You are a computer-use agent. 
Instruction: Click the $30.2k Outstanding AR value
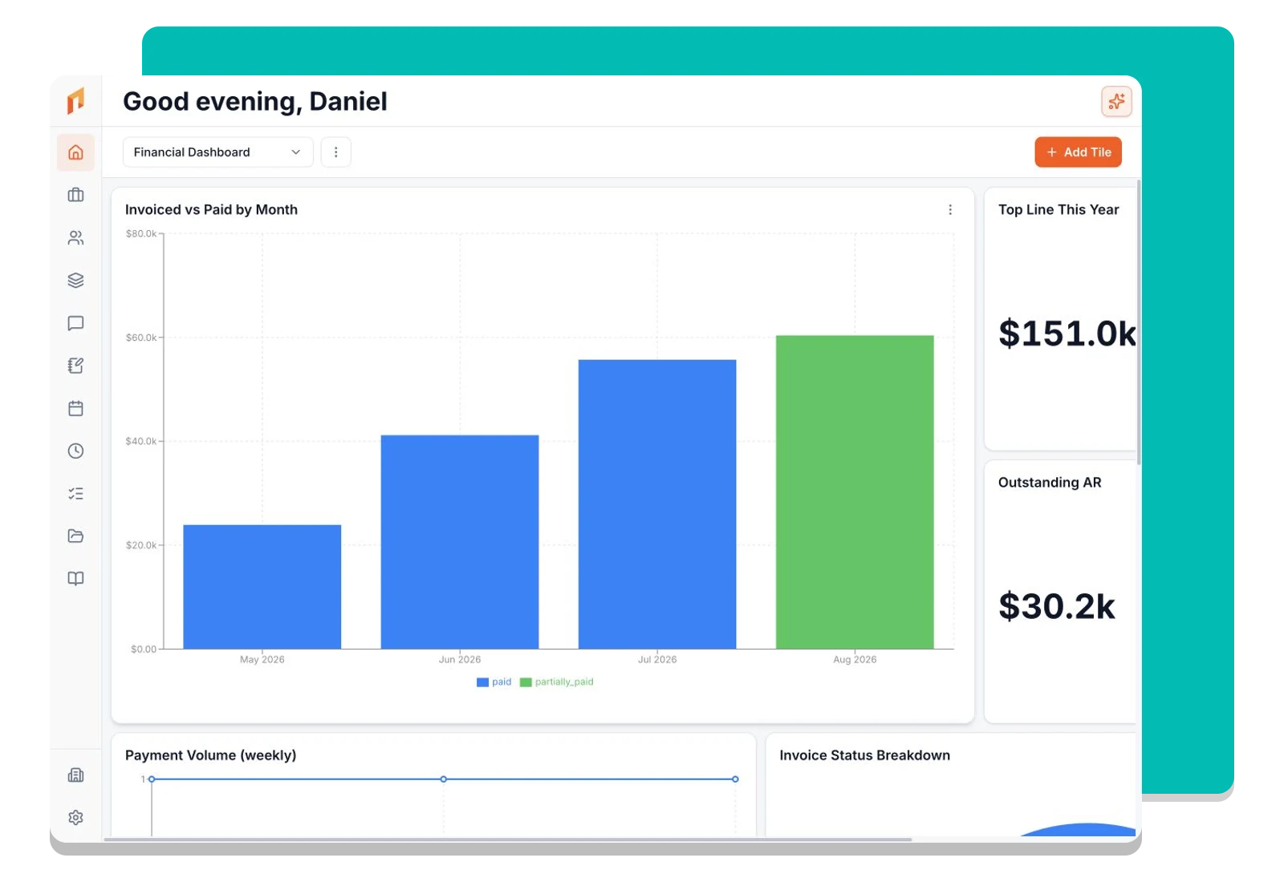point(1057,606)
